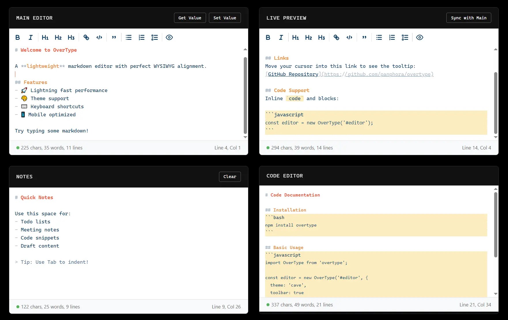Click Live Preview scrollbar up arrow

pyautogui.click(x=496, y=49)
